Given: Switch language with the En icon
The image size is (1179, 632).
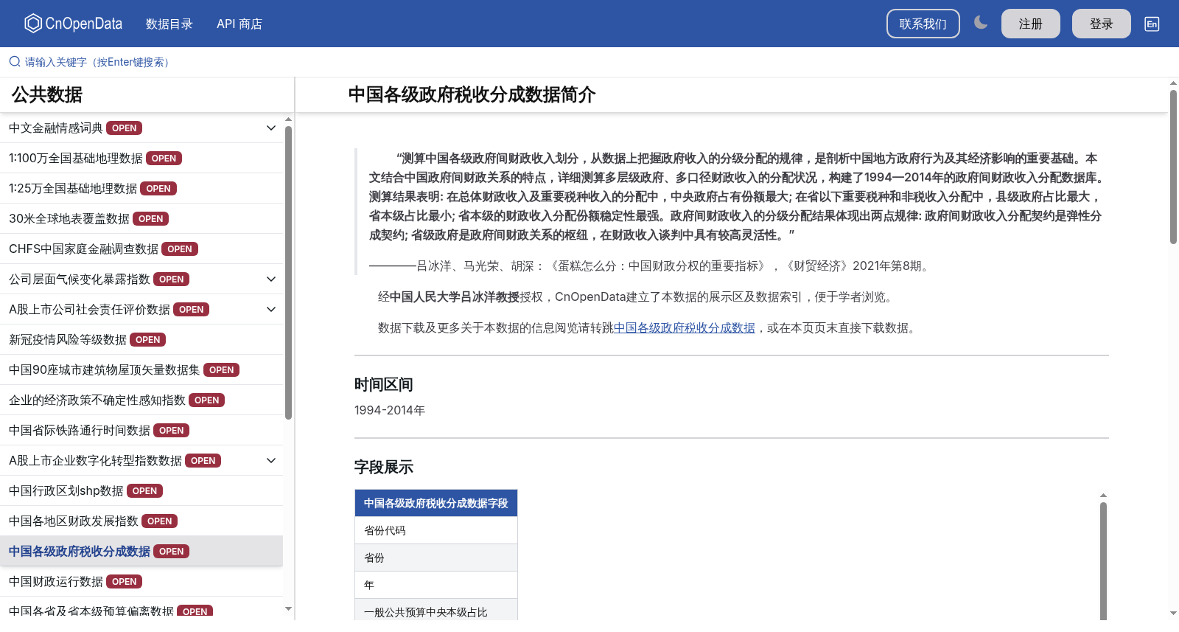Looking at the screenshot, I should coord(1152,24).
